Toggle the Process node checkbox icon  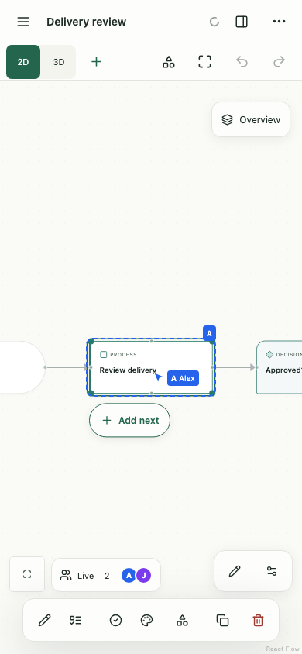[104, 355]
